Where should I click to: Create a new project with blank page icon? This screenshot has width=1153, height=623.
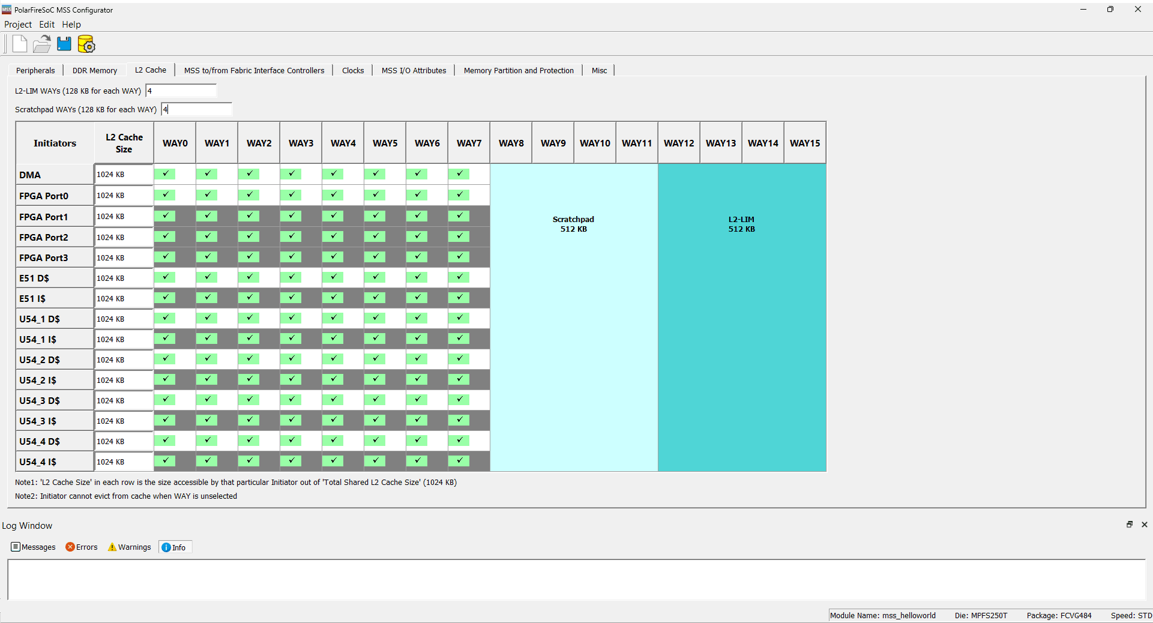(20, 44)
